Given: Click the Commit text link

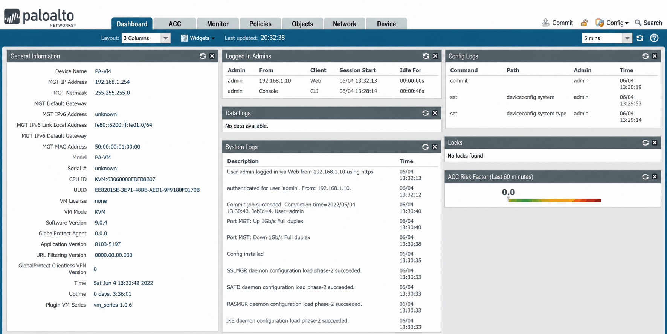Looking at the screenshot, I should 562,23.
